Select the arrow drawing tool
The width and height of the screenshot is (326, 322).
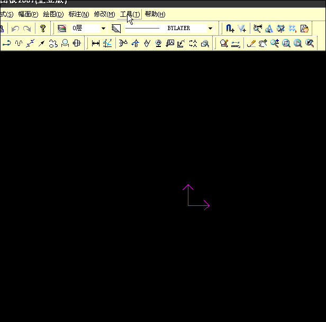click(42, 43)
